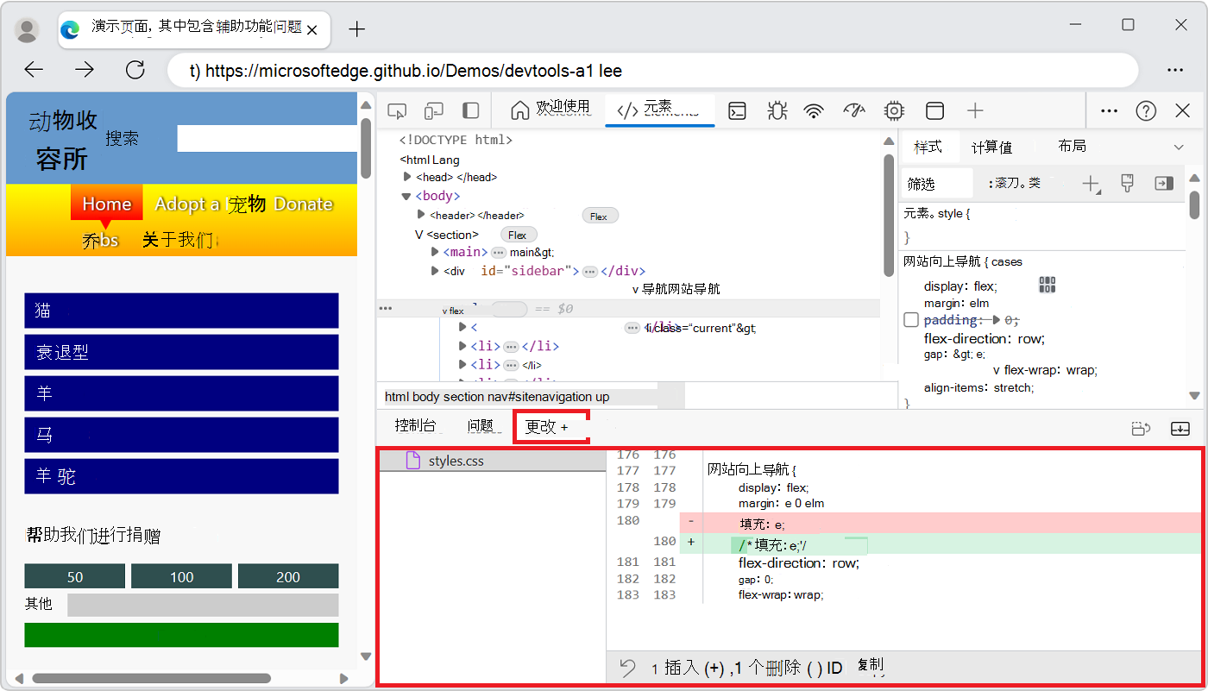
Task: Click the paintbrush rendering icon in Styles
Action: click(x=1127, y=183)
